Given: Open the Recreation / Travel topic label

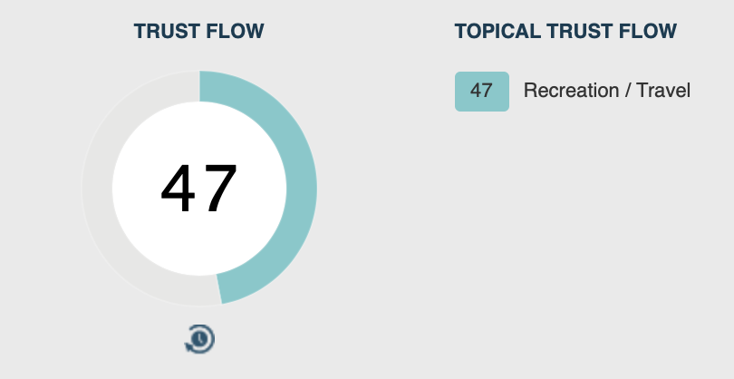Looking at the screenshot, I should pyautogui.click(x=606, y=91).
